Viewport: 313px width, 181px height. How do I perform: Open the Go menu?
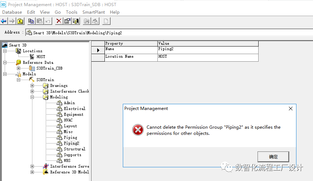tap(58, 12)
